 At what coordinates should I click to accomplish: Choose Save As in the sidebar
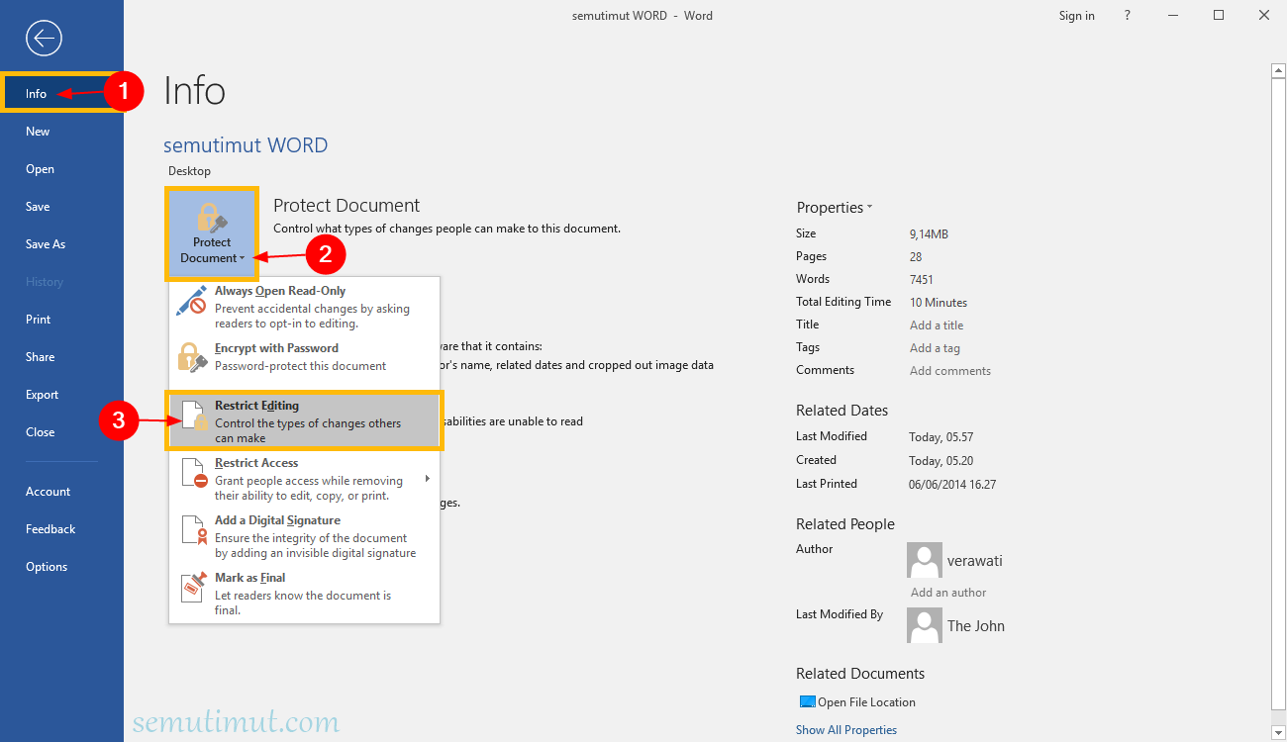(61, 244)
